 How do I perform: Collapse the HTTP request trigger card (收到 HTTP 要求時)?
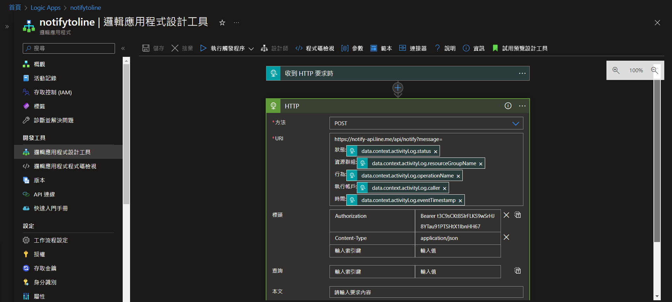pyautogui.click(x=398, y=73)
